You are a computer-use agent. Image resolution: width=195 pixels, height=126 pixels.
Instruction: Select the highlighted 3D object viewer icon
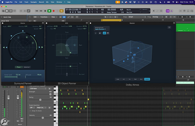click(x=104, y=33)
